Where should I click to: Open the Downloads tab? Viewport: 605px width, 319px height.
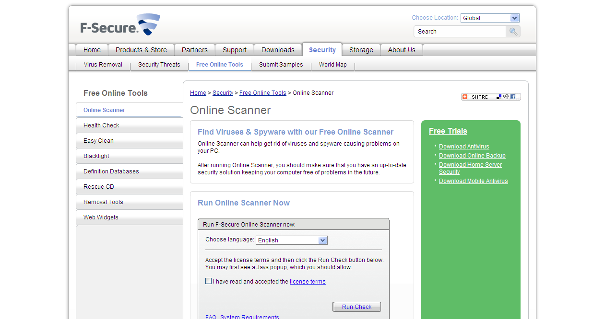(x=278, y=50)
